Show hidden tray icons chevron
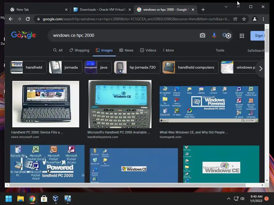Viewport: 274px width, 205px height. [229, 199]
